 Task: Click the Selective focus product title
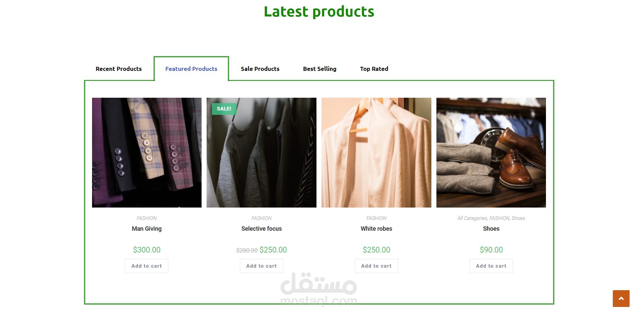point(261,229)
